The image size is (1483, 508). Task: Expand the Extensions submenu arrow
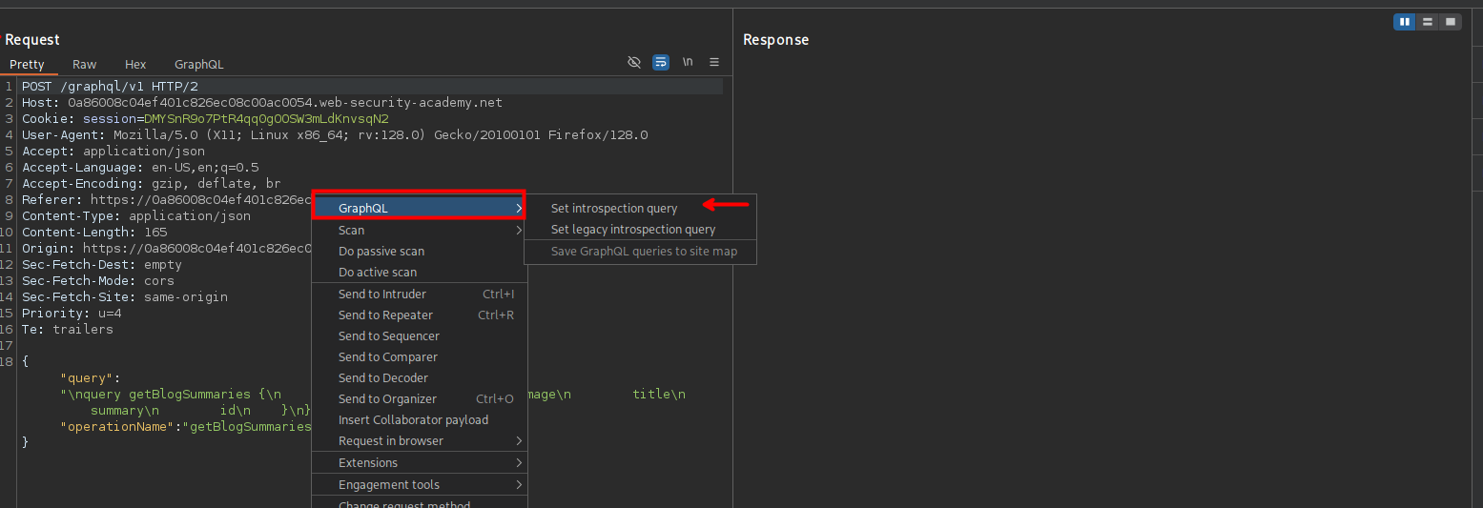tap(519, 463)
